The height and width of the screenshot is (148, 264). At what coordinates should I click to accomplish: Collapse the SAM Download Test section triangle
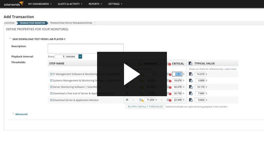pyautogui.click(x=10, y=39)
